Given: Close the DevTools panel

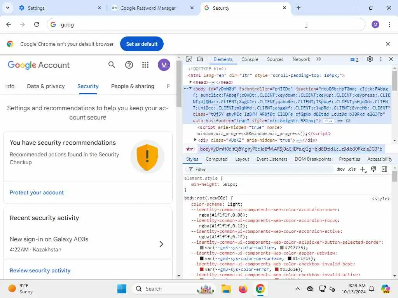Looking at the screenshot, I should [x=391, y=59].
